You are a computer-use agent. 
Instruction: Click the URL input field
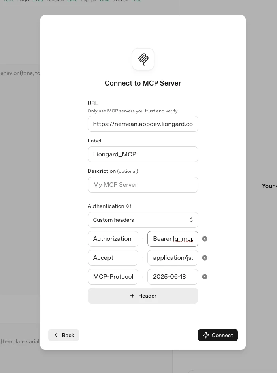[143, 124]
